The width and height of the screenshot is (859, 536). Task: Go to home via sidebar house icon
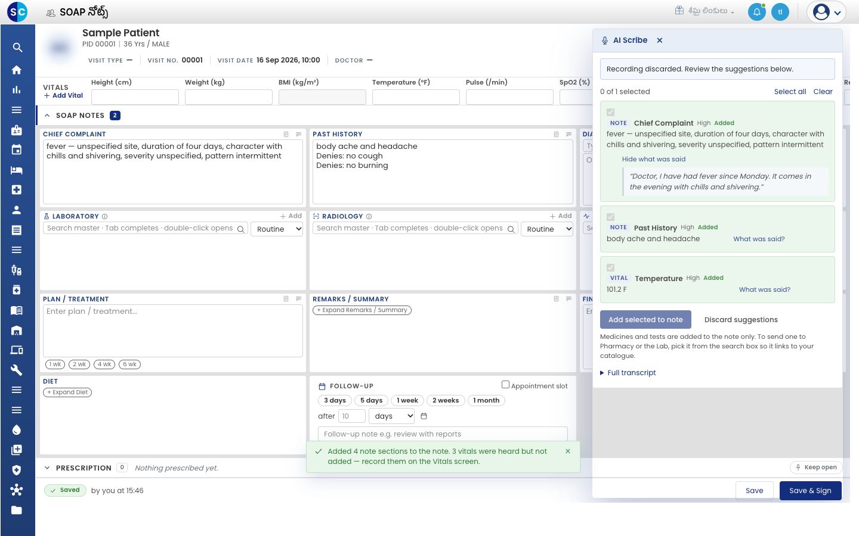[x=17, y=70]
